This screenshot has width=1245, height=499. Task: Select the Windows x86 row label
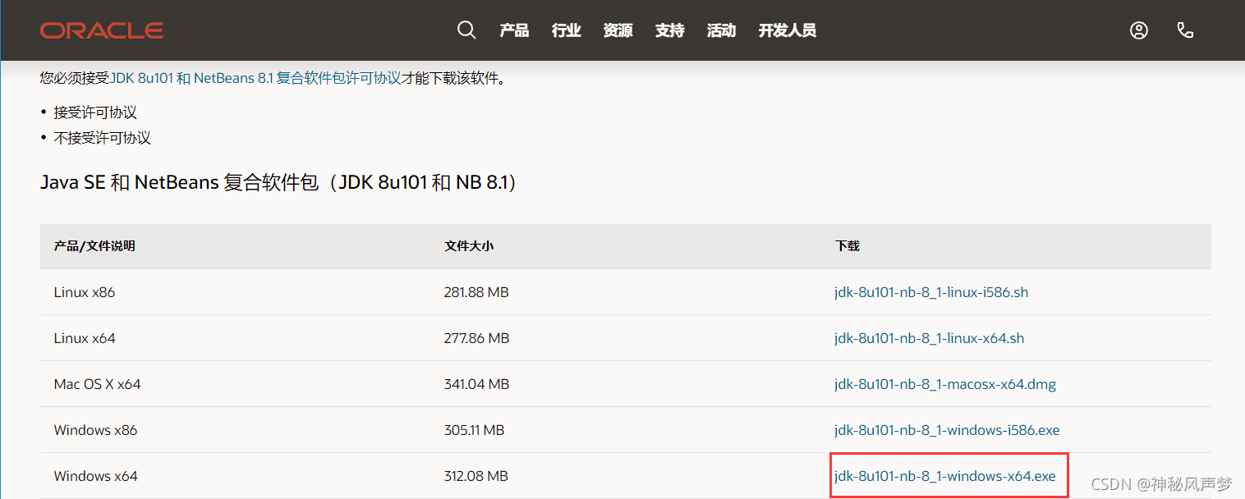[x=96, y=430]
